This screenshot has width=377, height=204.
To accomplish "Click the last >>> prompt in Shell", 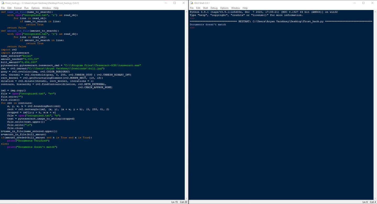I will point(192,28).
